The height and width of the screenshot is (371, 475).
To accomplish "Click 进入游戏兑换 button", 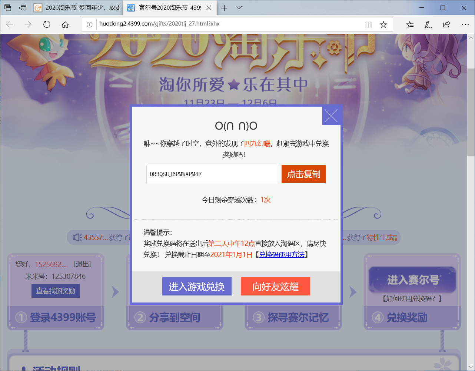I will pos(197,286).
